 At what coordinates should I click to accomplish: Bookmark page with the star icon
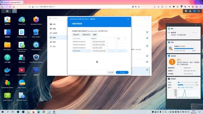point(139,7)
